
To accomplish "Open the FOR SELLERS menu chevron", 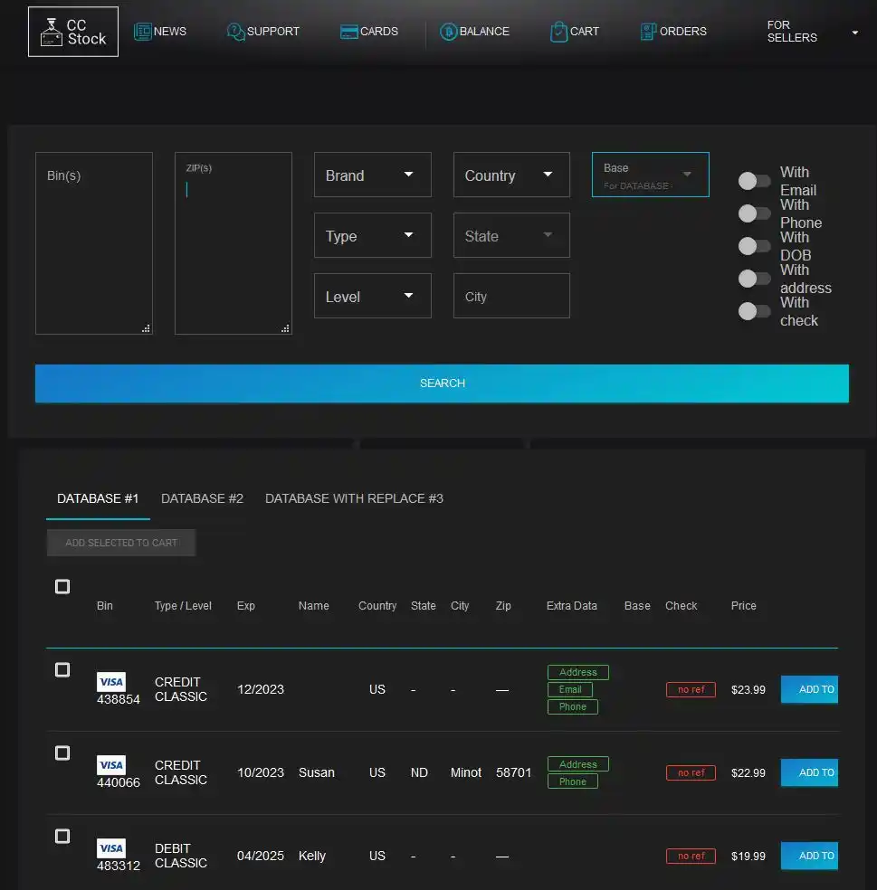I will coord(853,32).
